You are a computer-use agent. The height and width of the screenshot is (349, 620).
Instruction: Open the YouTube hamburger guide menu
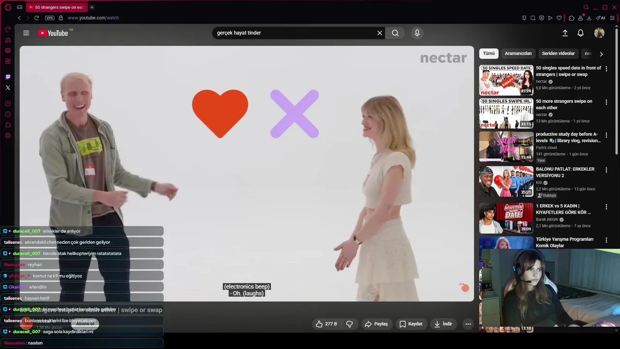[x=26, y=33]
